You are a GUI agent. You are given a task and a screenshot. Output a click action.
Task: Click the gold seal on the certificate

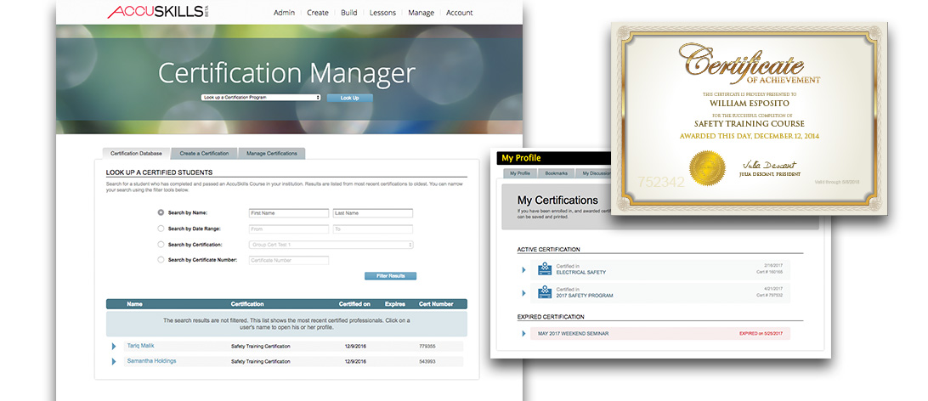click(x=706, y=168)
